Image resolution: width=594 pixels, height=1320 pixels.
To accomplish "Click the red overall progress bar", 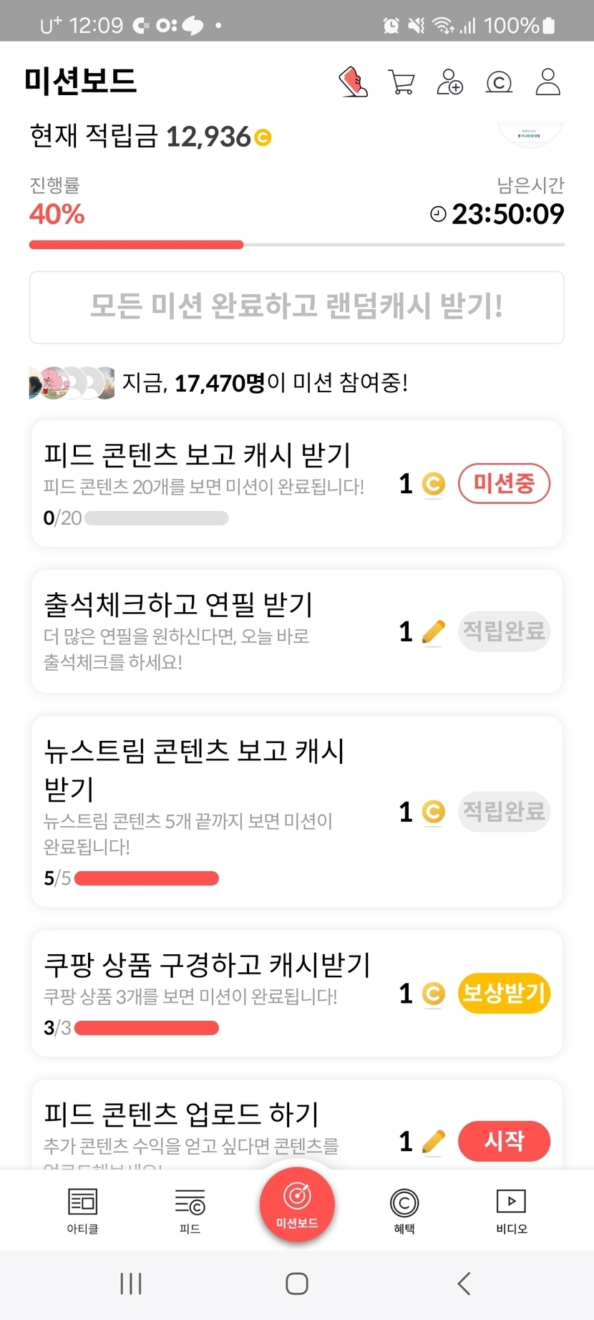I will click(x=136, y=245).
